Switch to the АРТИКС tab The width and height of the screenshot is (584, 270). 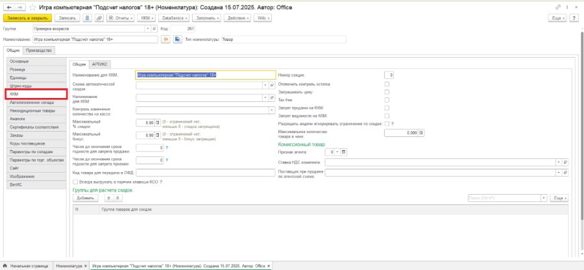pos(100,64)
